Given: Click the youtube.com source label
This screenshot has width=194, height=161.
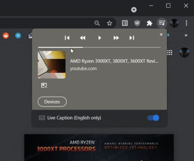Looking at the screenshot, I should point(83,68).
